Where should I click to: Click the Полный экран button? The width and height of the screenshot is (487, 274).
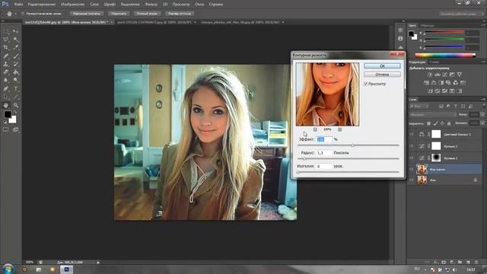tap(147, 14)
